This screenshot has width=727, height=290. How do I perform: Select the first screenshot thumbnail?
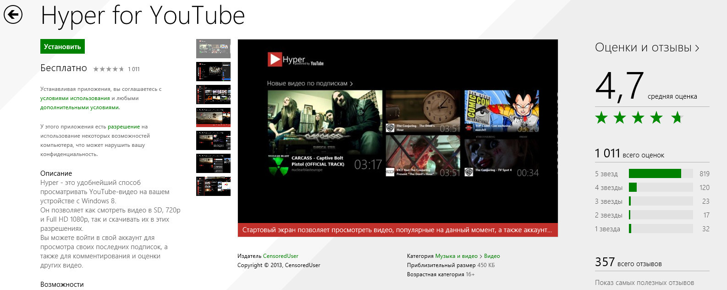click(x=213, y=49)
